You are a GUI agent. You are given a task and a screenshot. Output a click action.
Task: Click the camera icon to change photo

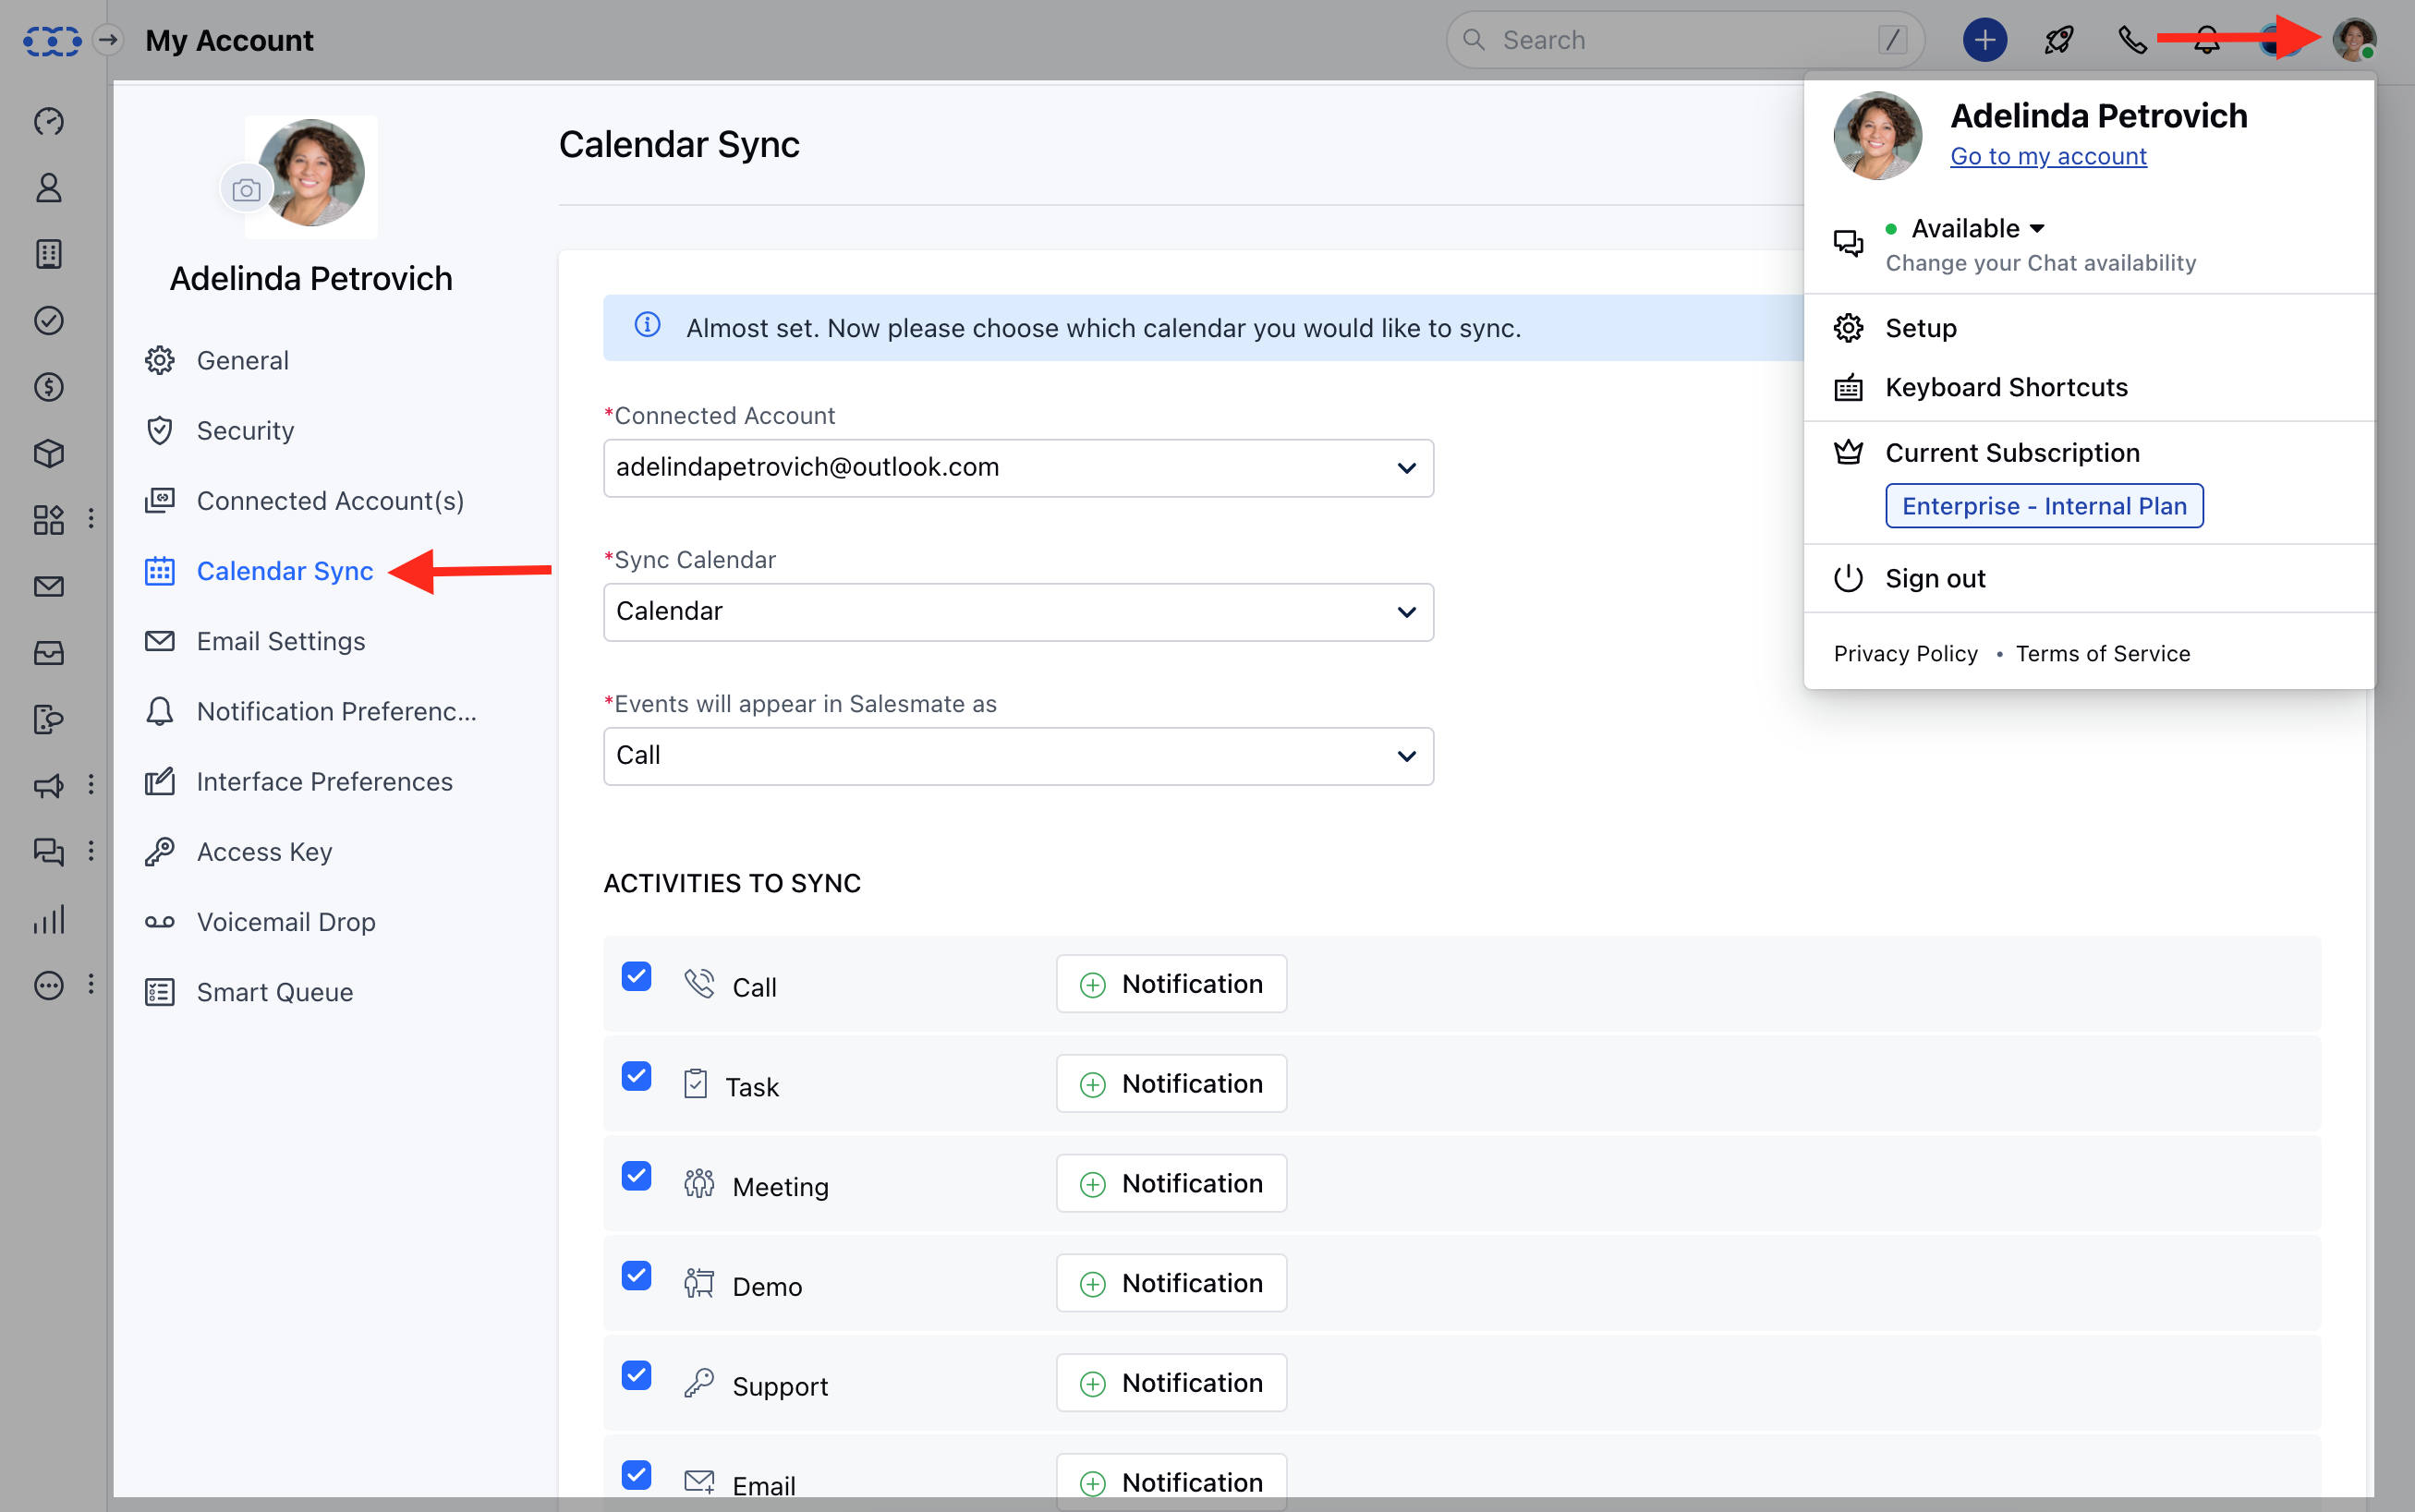[x=246, y=190]
